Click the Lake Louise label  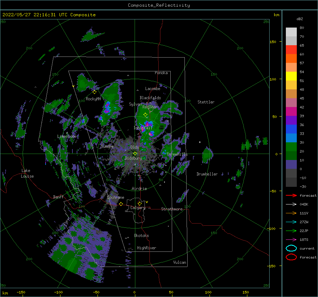[x=27, y=173]
